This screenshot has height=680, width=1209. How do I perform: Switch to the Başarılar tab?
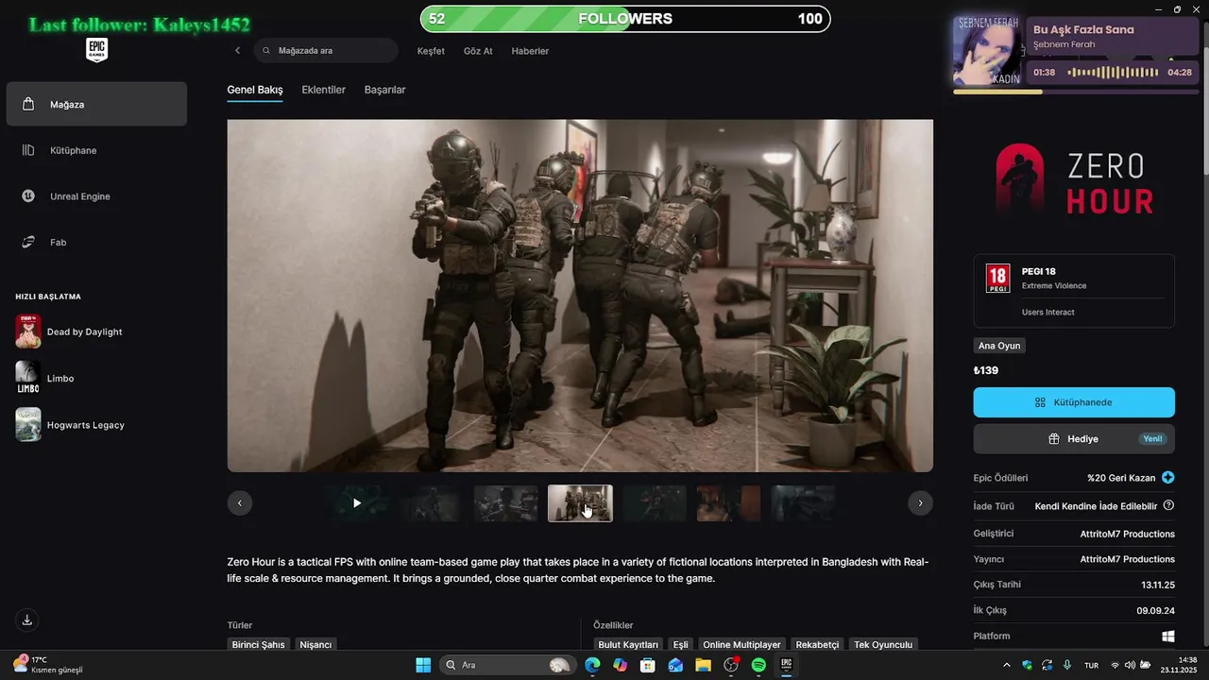384,90
